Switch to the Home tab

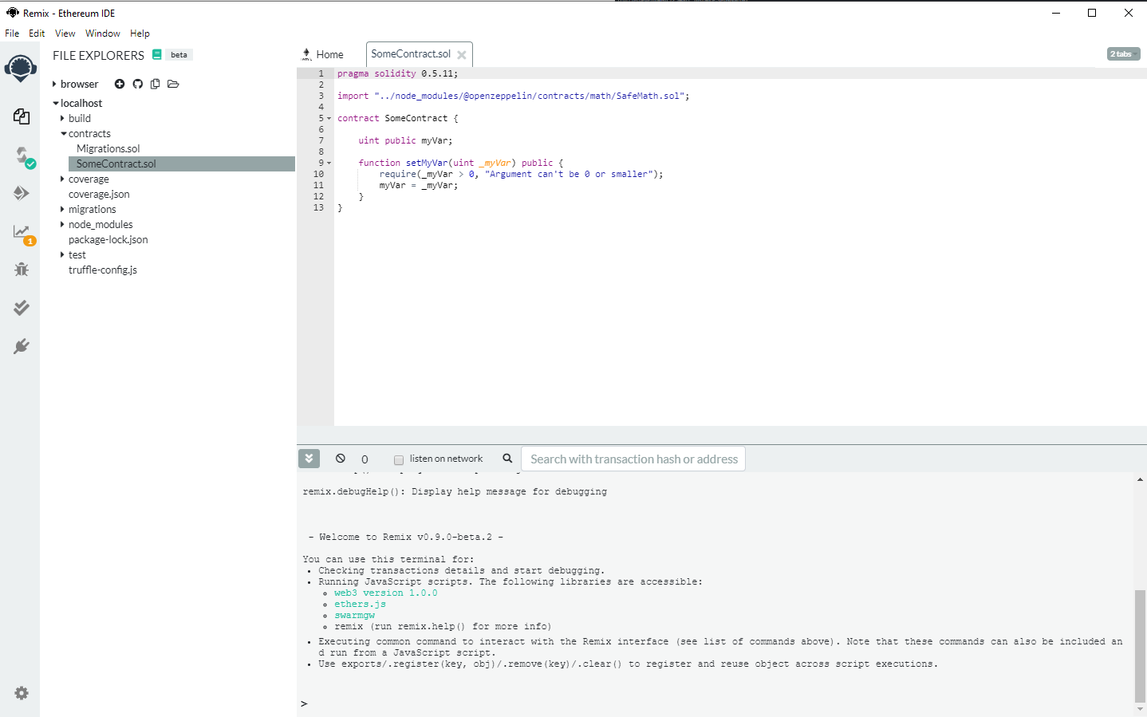click(323, 54)
